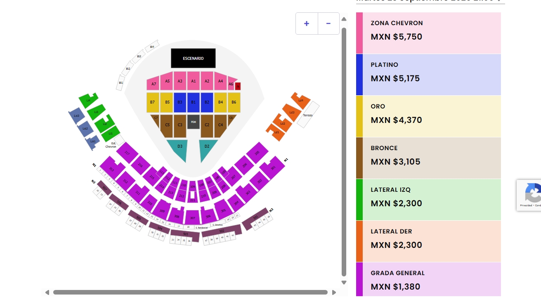
Task: Zoom in on the seating map
Action: point(307,24)
